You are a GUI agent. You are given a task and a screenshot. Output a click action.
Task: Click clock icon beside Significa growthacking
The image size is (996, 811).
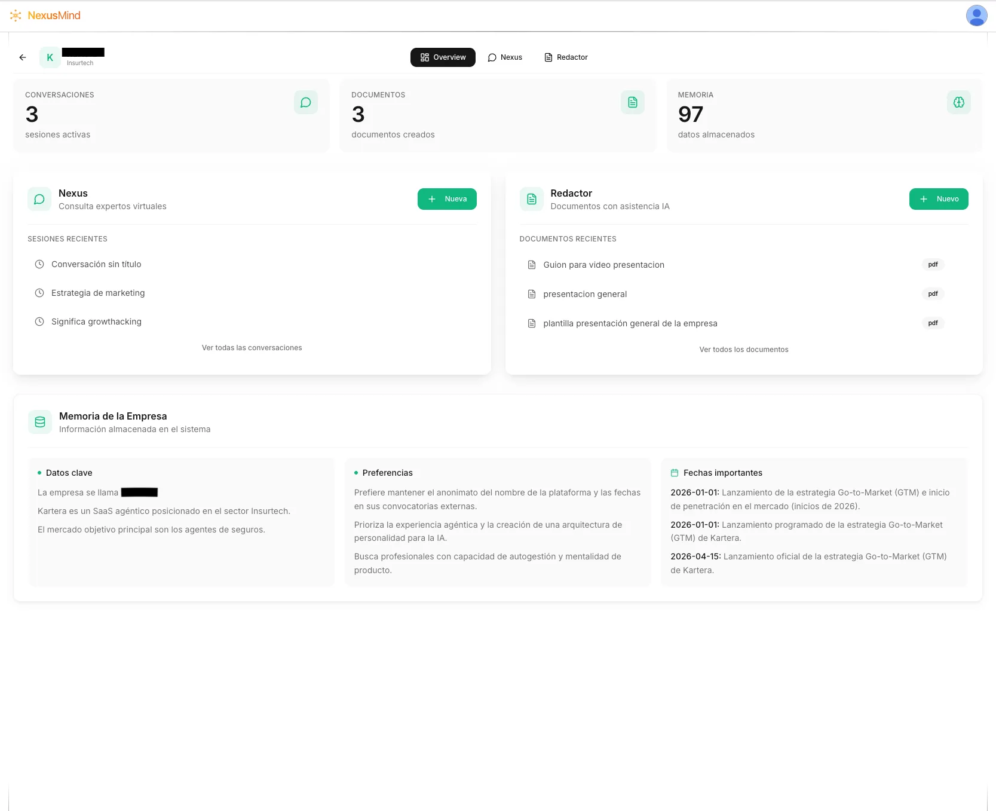(39, 322)
